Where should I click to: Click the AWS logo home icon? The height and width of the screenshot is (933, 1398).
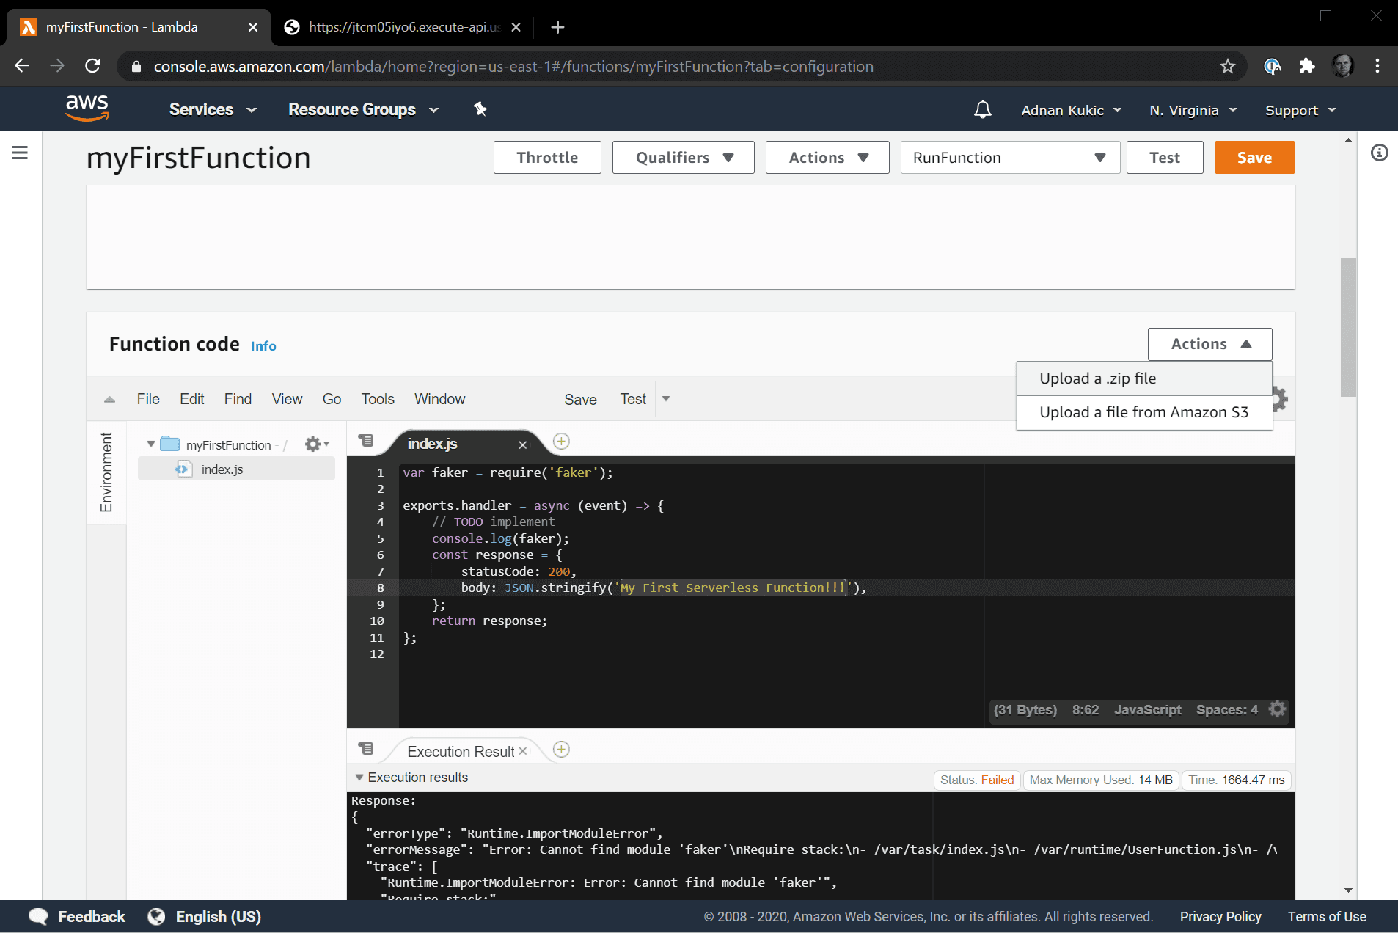pyautogui.click(x=87, y=109)
